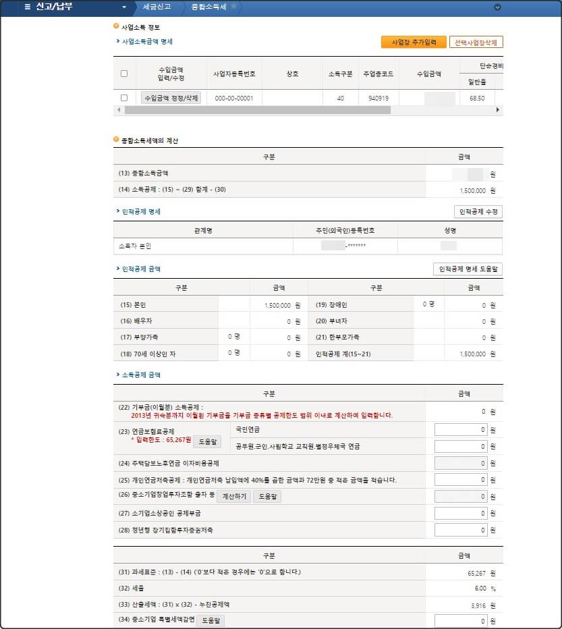Toggle the select-all checkbox in income table header
562x629 pixels.
pyautogui.click(x=124, y=74)
